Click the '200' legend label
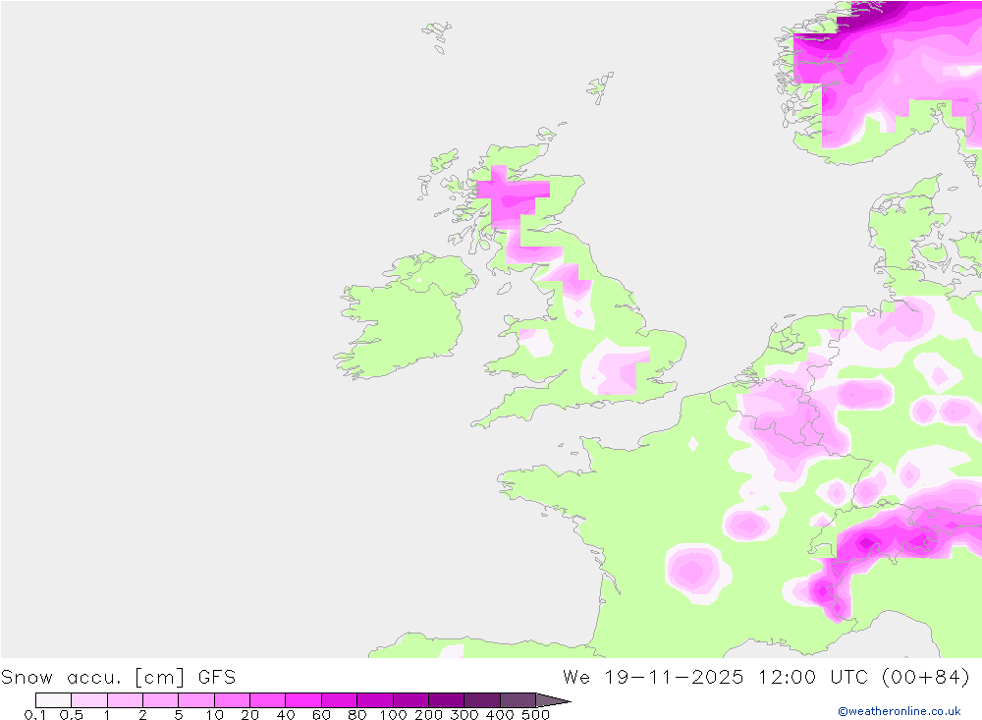The height and width of the screenshot is (720, 982). (429, 714)
